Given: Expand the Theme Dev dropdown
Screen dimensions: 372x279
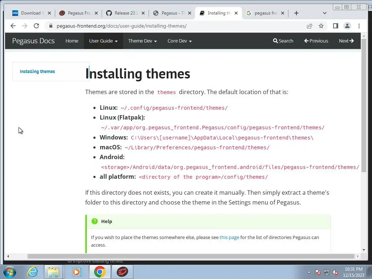Looking at the screenshot, I should pos(142,41).
